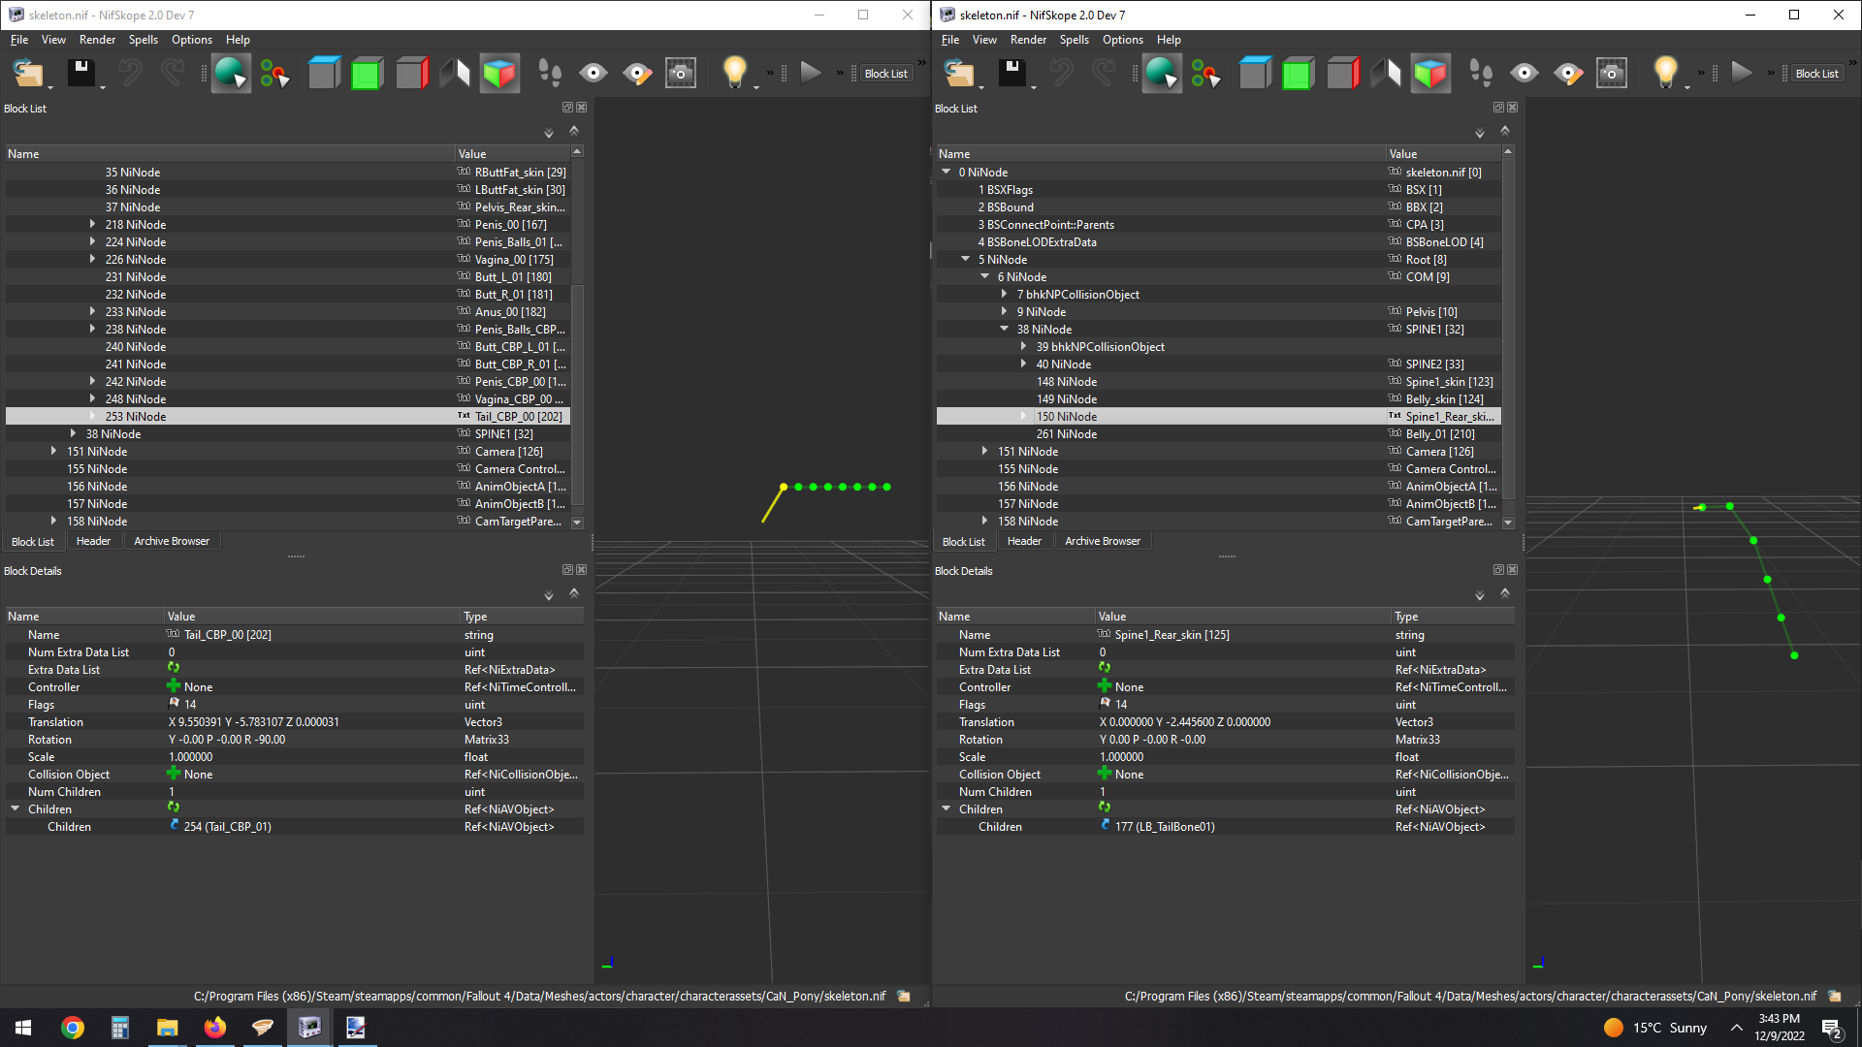
Task: Click the eye-with-pencil icon in left window
Action: [x=637, y=74]
